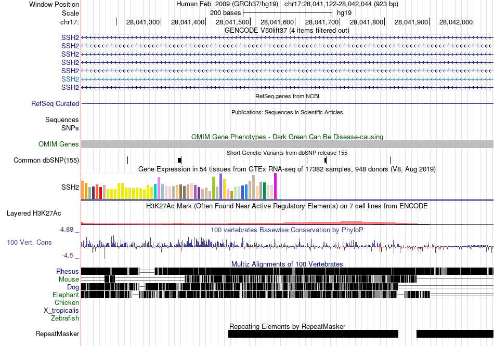Viewport: 494px width, 346px height.
Task: Click the dark green bar in GTEx chart
Action: [x=264, y=191]
